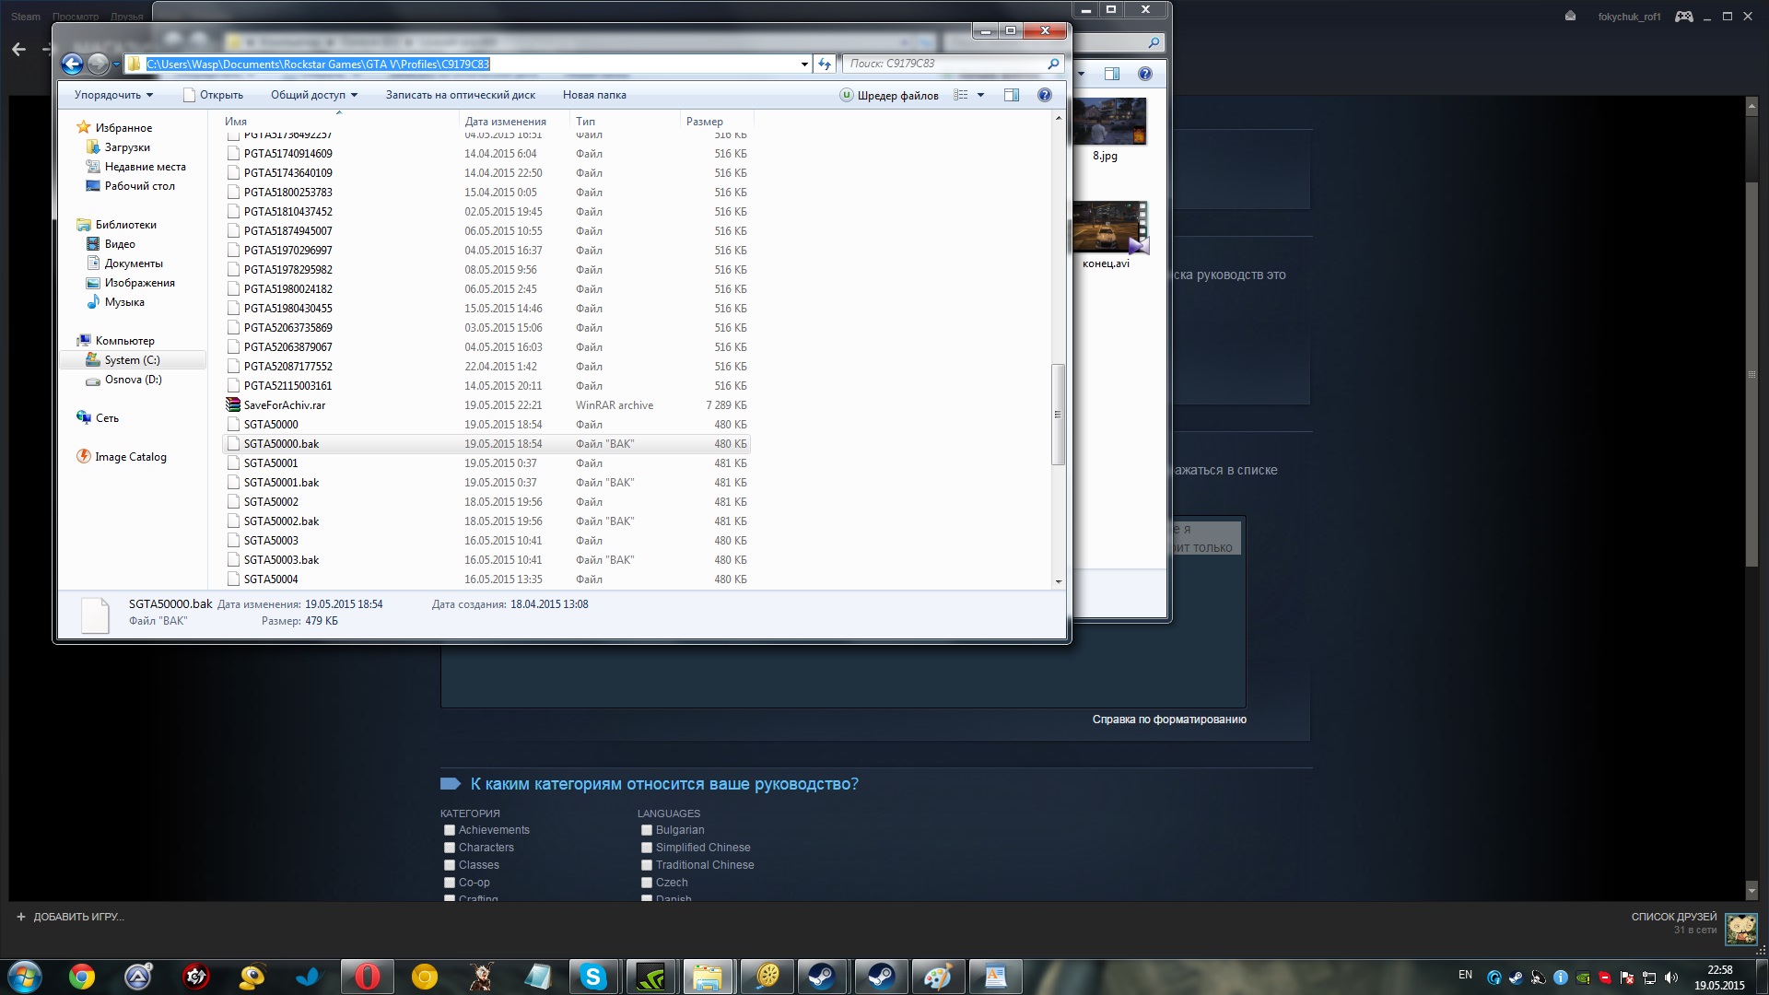Select 8.jpg thumbnail in rear window
The width and height of the screenshot is (1769, 995).
[x=1108, y=129]
